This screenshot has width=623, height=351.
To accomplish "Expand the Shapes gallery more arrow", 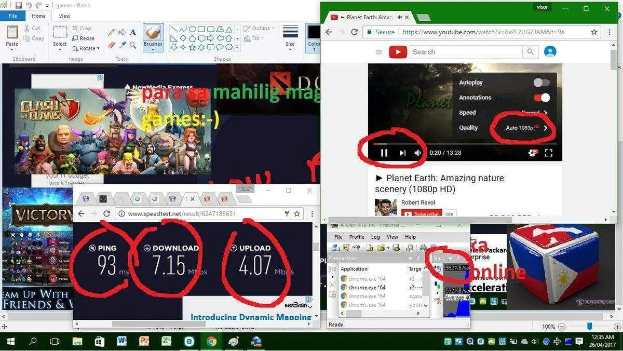I will click(x=237, y=47).
